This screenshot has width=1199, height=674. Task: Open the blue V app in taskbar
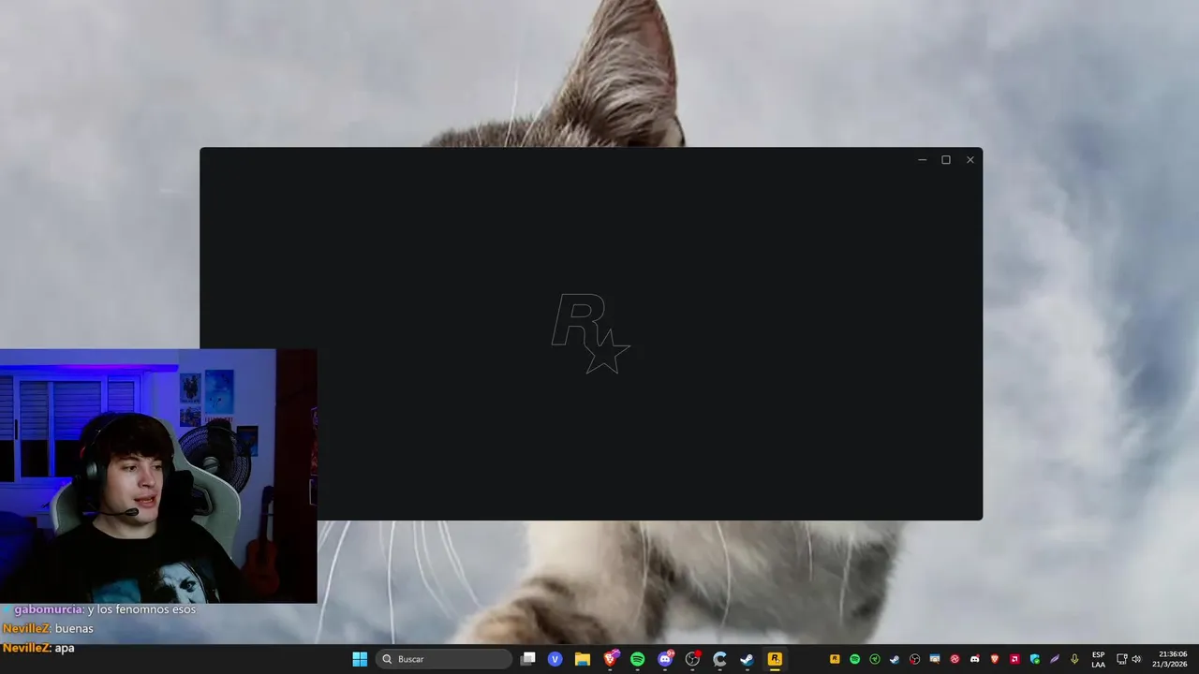point(555,659)
